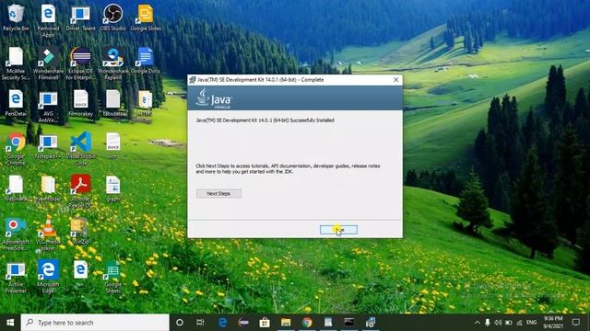Select Active Presenter desktop shortcut

16,277
